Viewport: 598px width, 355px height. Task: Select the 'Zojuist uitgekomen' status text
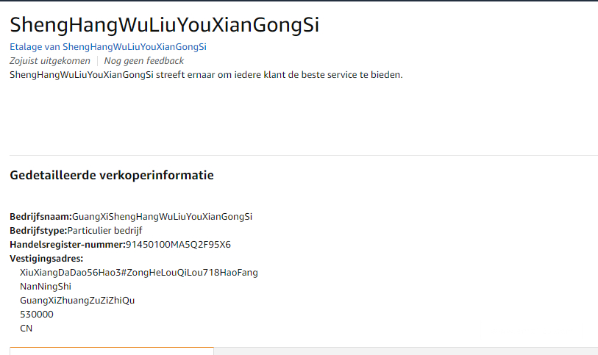click(x=50, y=61)
